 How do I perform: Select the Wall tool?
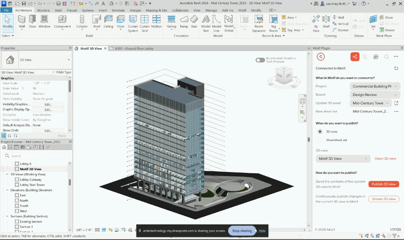[x=22, y=22]
